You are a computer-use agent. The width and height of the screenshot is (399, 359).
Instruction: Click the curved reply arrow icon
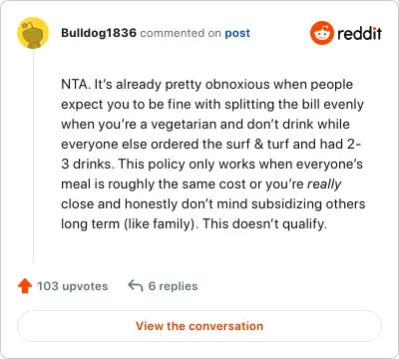pyautogui.click(x=136, y=286)
